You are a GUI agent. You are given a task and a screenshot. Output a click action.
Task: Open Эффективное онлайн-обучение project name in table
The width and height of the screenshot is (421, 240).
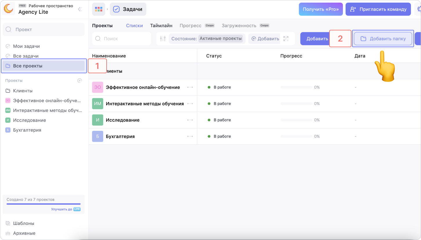143,87
